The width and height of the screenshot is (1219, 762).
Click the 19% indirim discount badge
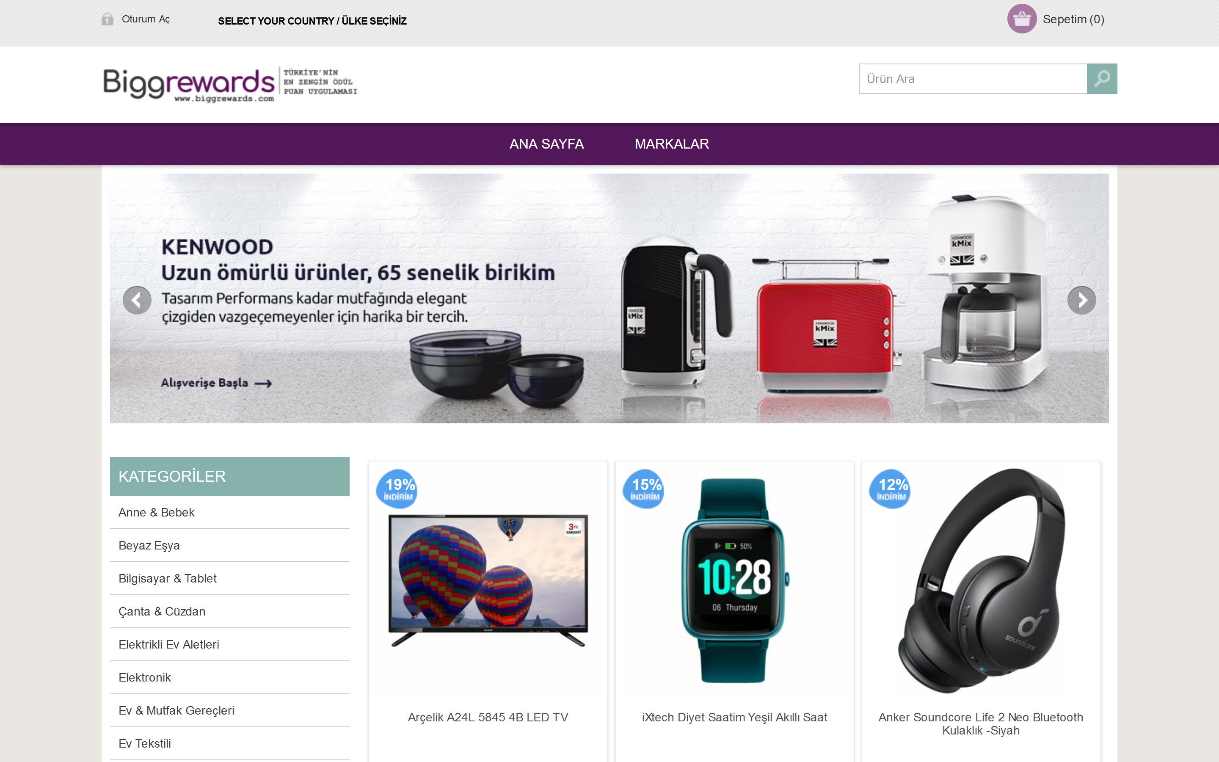click(x=397, y=489)
